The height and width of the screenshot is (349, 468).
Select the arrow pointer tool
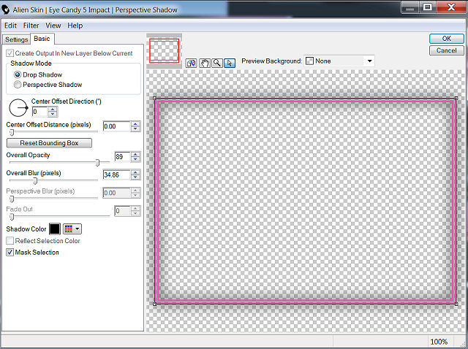point(230,63)
